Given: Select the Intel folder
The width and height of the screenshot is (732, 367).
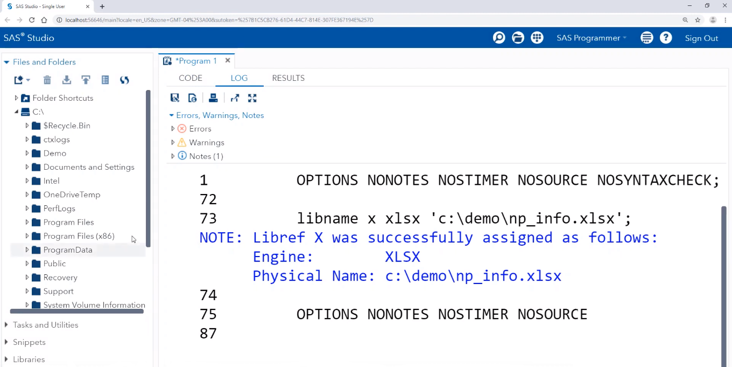Looking at the screenshot, I should 51,181.
